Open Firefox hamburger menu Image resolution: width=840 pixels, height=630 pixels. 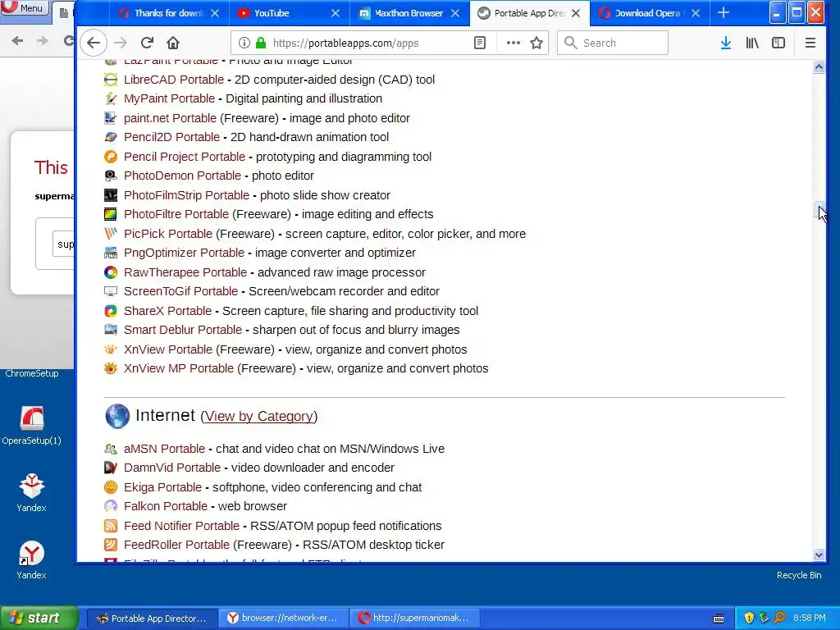click(x=810, y=43)
